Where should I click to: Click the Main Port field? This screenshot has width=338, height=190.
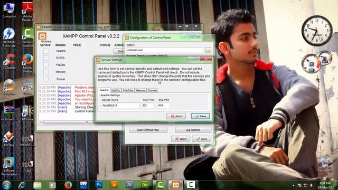click(x=148, y=106)
